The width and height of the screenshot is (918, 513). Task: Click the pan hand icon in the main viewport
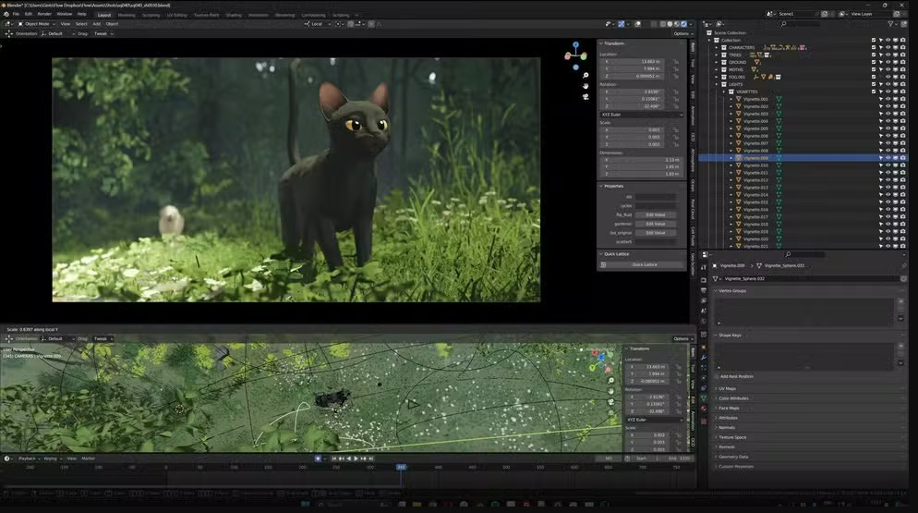coord(586,86)
